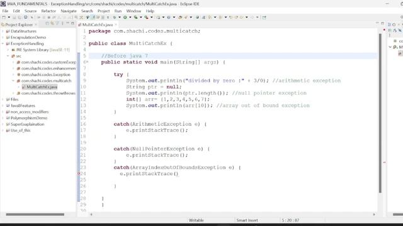Click the 'String ptr = null;' code line
Image resolution: width=403 pixels, height=226 pixels.
[154, 87]
